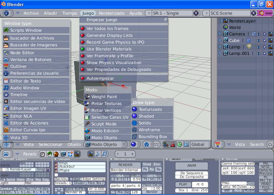
Task: Open Audio Window from the window type list
Action: click(36, 88)
